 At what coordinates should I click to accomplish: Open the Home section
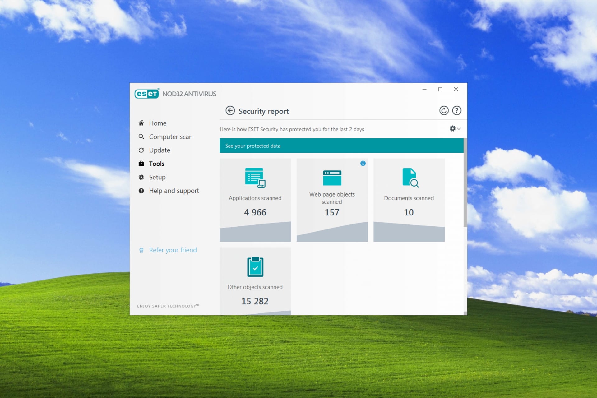click(x=157, y=123)
